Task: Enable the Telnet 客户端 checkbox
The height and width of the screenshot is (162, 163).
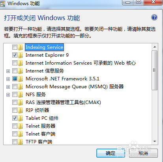Action: click(x=15, y=134)
